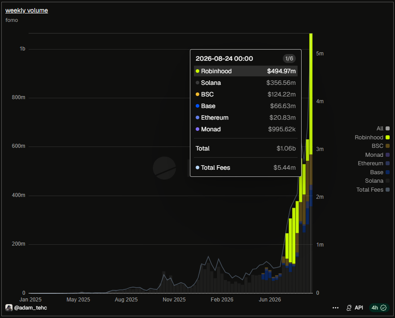This screenshot has width=395, height=318.
Task: Toggle Solana series in the legend
Action: 378,181
